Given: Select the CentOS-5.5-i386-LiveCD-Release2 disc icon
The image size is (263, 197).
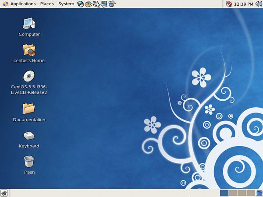Looking at the screenshot, I should 29,82.
